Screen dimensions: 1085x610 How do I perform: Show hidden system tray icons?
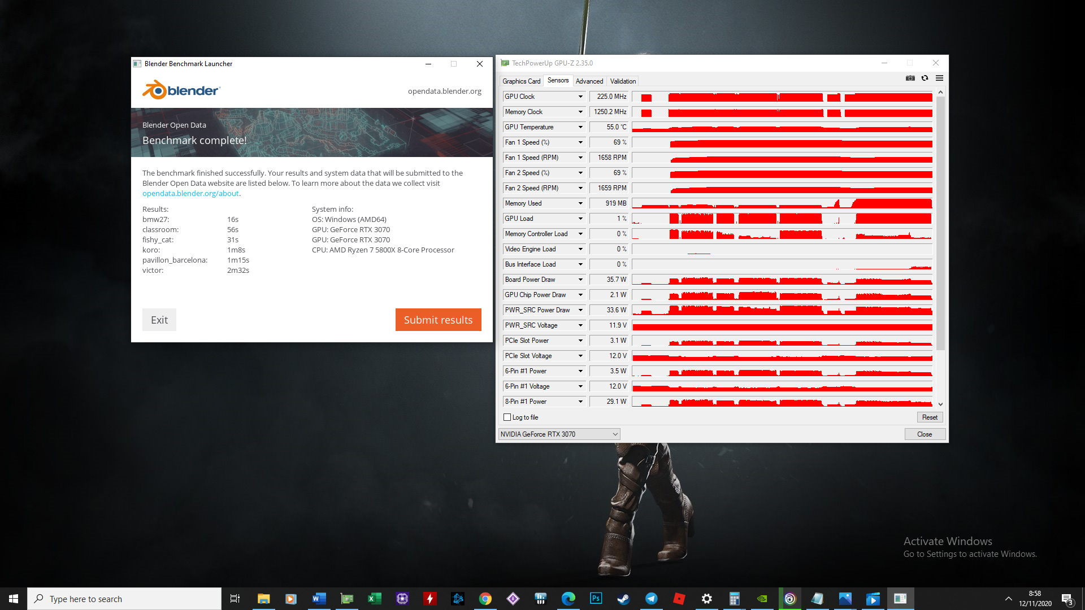(1008, 599)
